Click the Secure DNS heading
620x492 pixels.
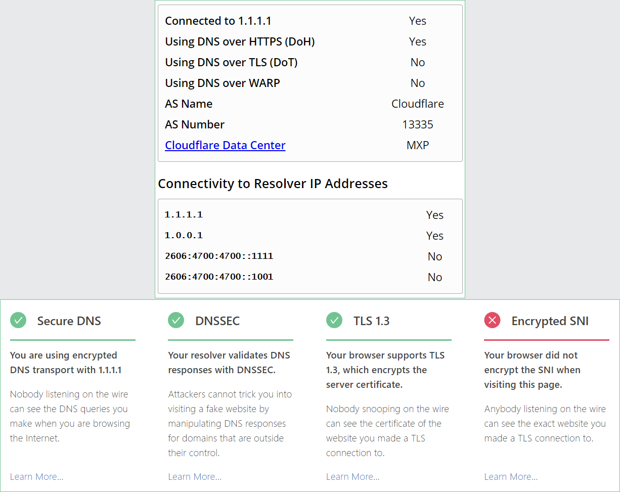[x=69, y=321]
